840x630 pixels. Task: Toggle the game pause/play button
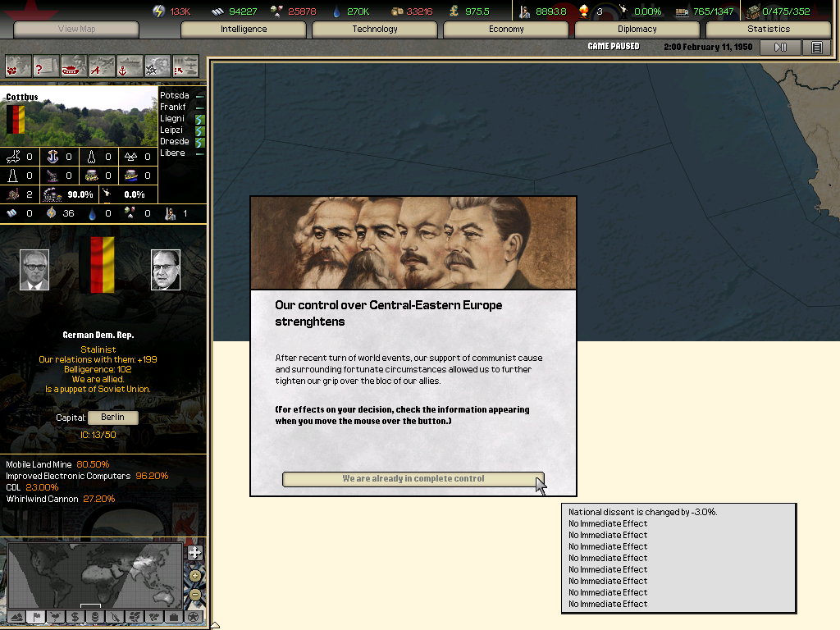pyautogui.click(x=780, y=48)
